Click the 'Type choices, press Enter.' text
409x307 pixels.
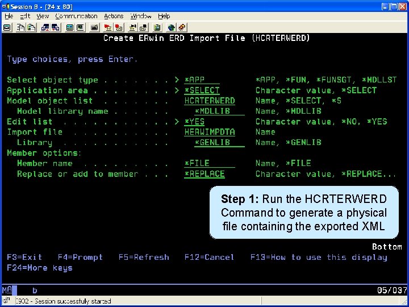tap(72, 59)
